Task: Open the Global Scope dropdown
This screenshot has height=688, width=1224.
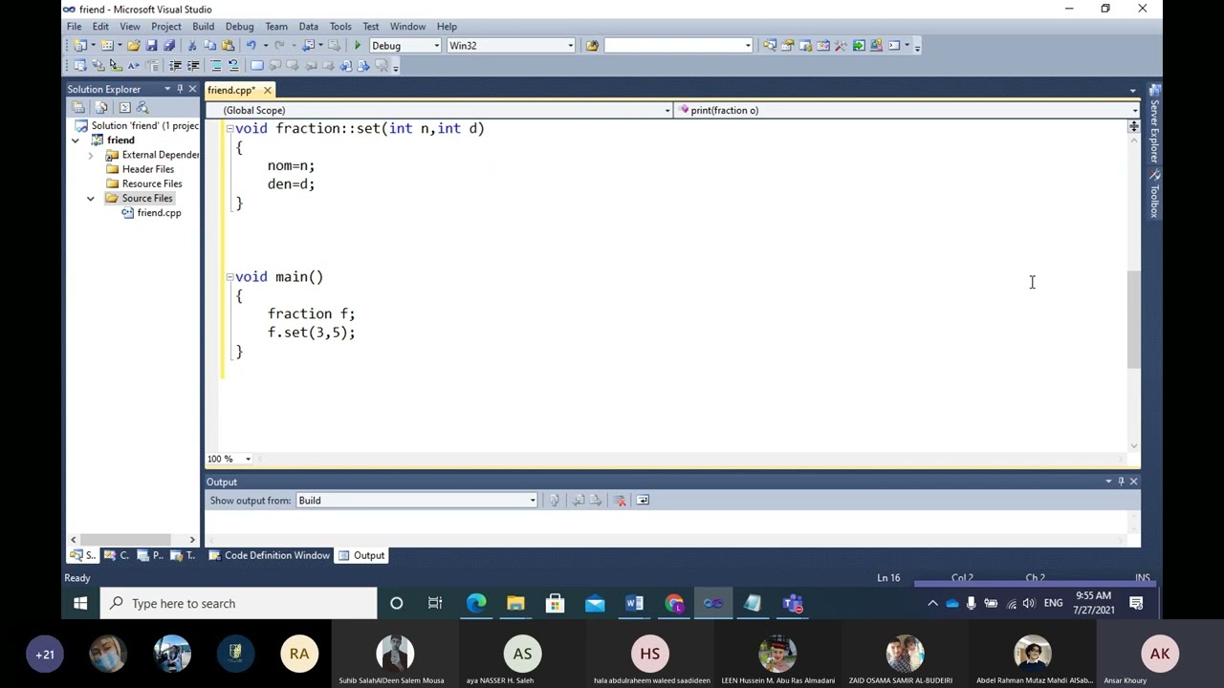Action: tap(667, 110)
